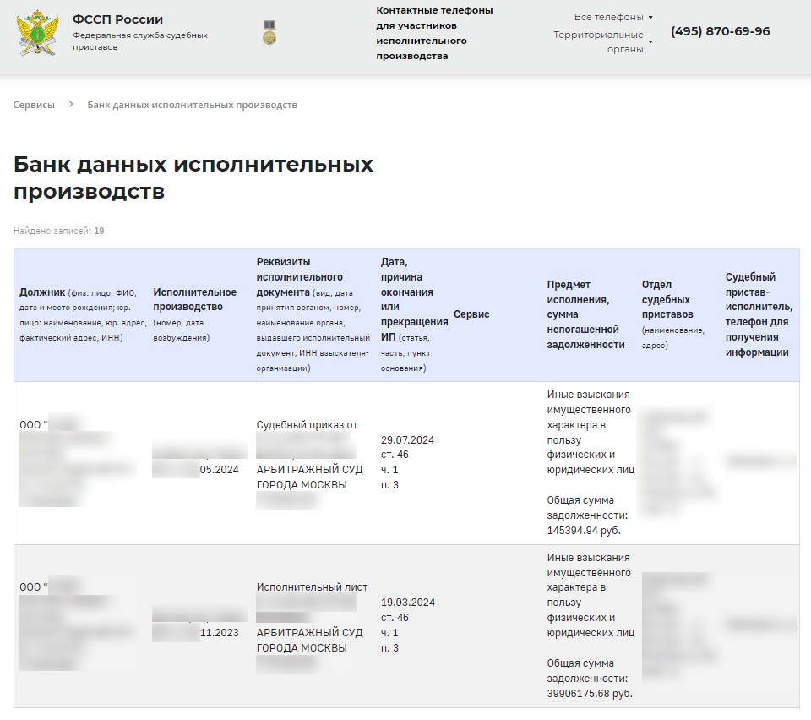Click Контактные телефоны для участников header text
Screen dimensions: 811x720
[434, 33]
